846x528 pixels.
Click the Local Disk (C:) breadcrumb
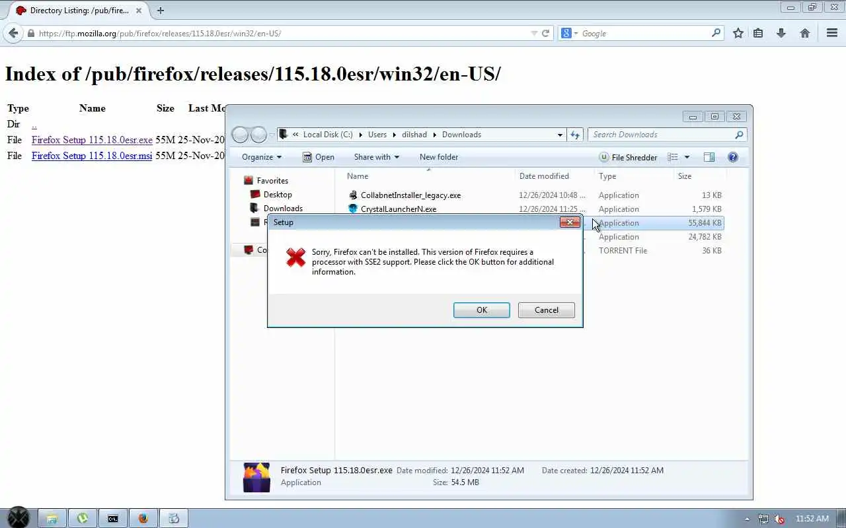click(328, 135)
